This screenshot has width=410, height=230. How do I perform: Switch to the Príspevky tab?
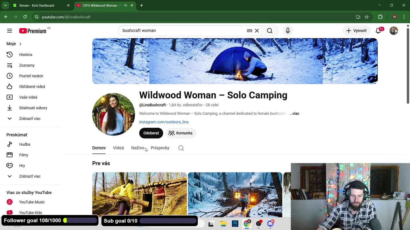tap(160, 148)
